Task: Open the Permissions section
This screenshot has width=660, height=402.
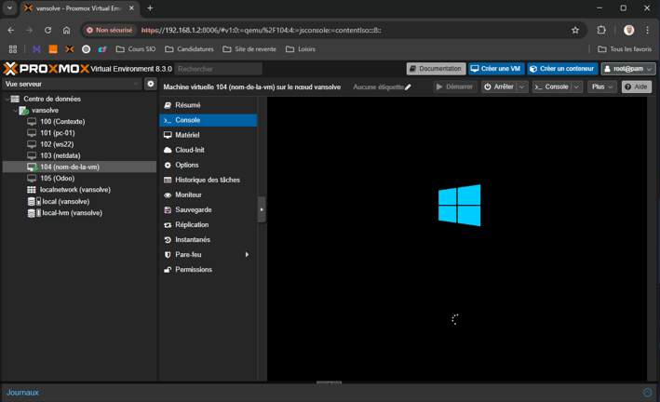Action: click(x=208, y=270)
